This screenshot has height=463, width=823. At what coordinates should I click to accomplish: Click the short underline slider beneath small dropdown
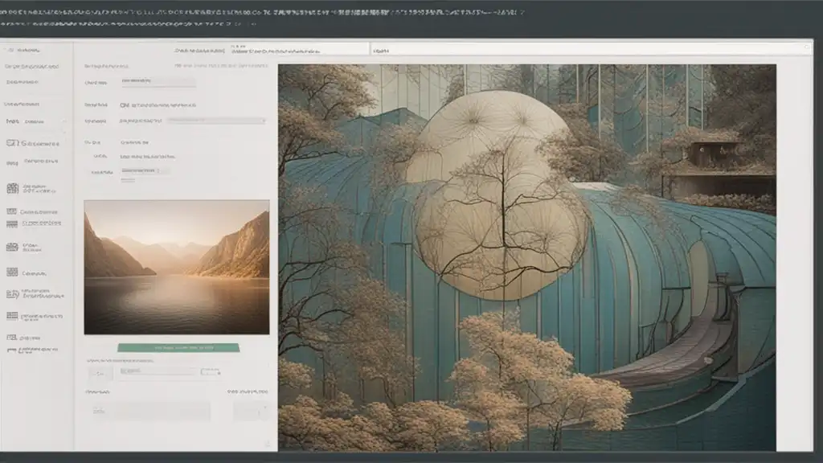[x=128, y=181]
